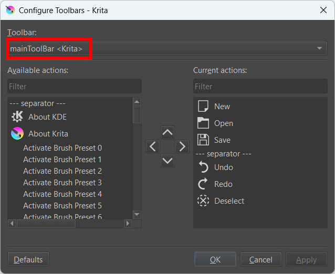Select the Save floppy disk icon
Screen dimensions: 335x274
tap(203, 140)
